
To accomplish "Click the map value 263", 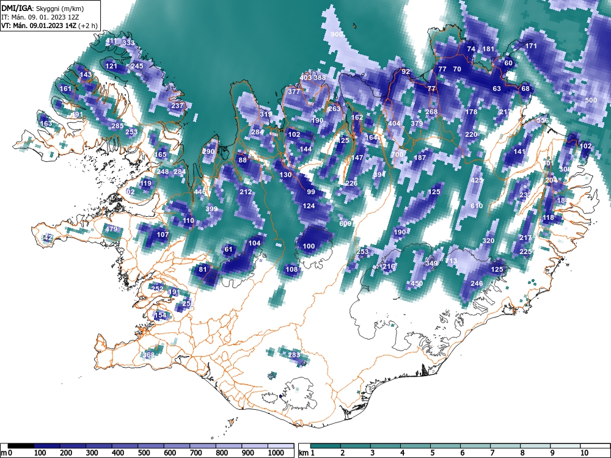I will [x=334, y=109].
